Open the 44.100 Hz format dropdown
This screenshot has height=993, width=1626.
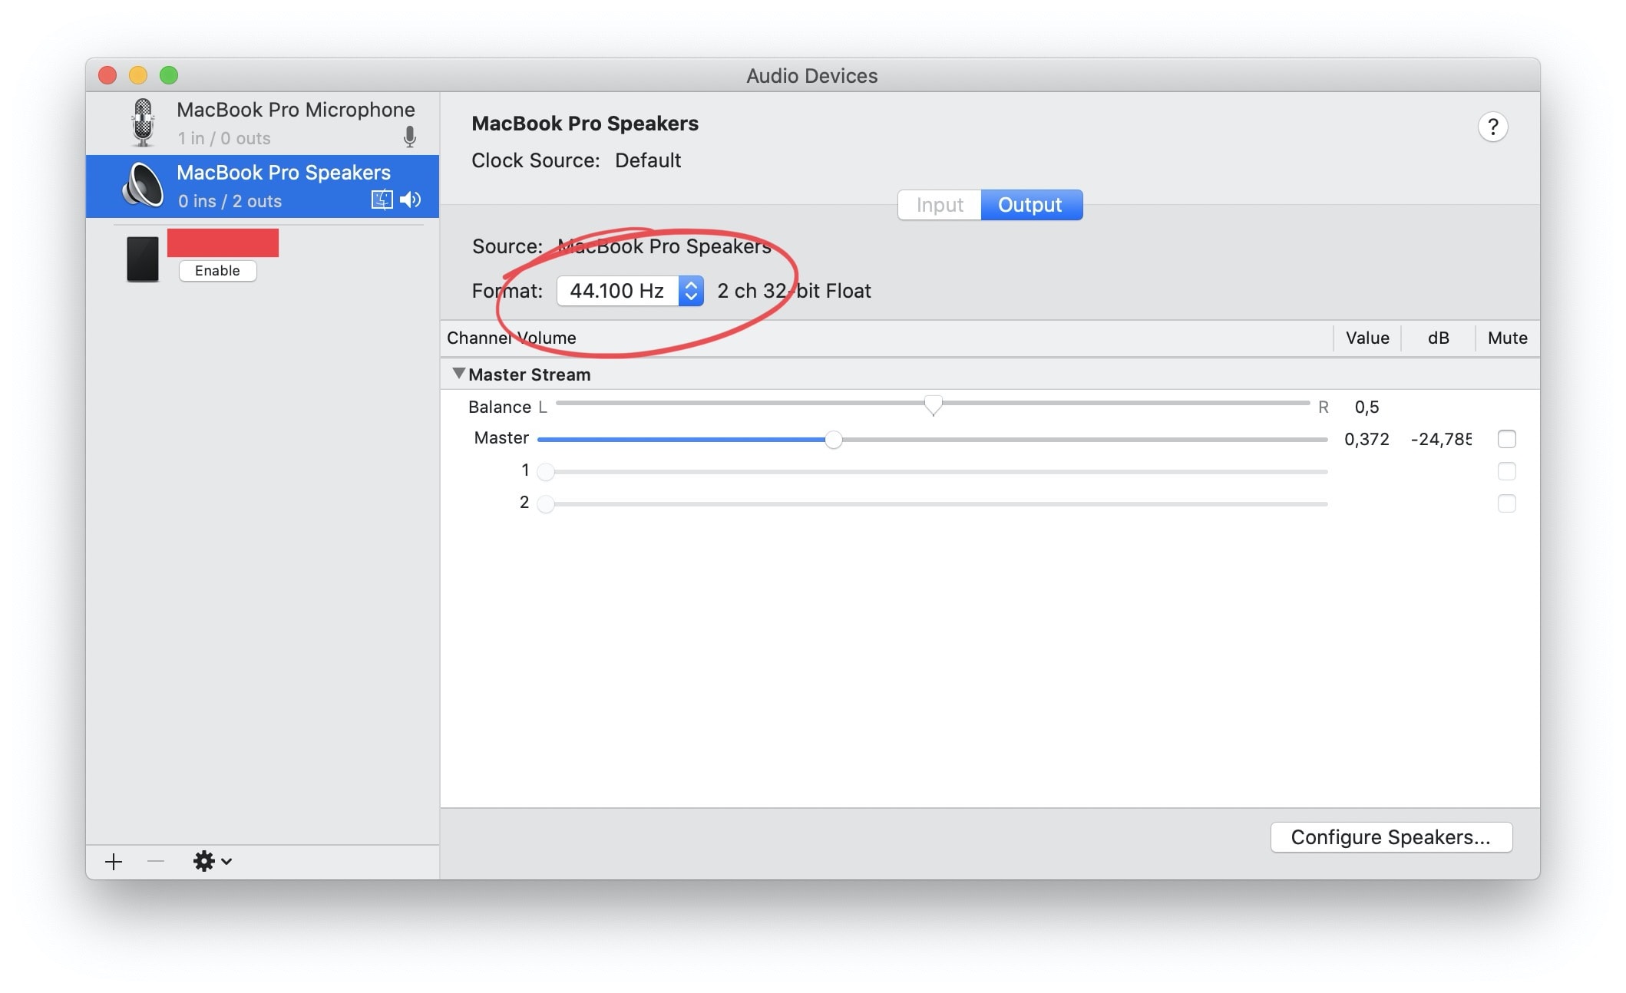tap(630, 291)
